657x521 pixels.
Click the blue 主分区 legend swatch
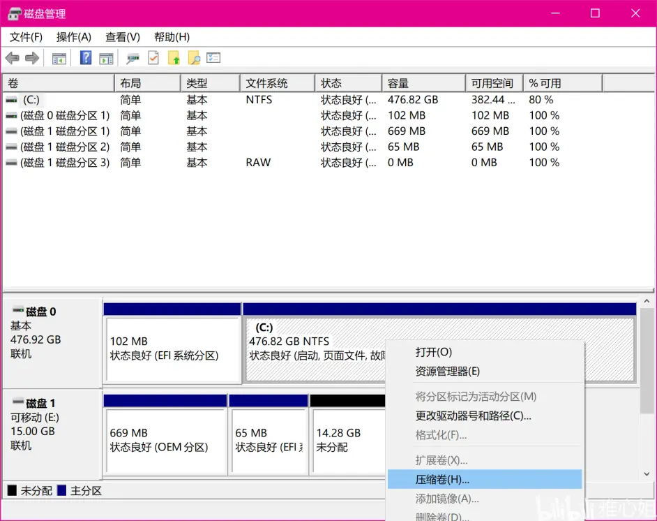pyautogui.click(x=61, y=490)
